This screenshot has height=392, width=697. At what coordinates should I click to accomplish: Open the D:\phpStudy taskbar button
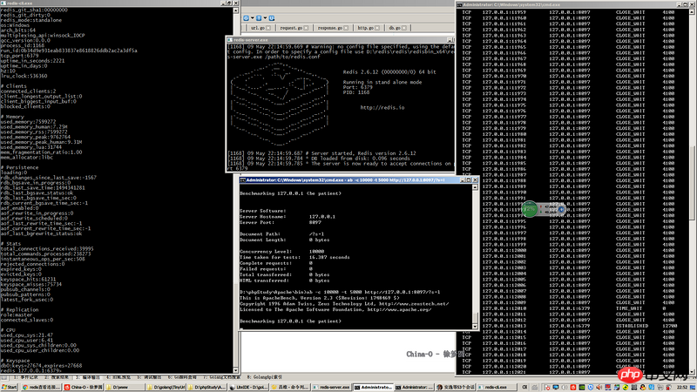point(206,387)
